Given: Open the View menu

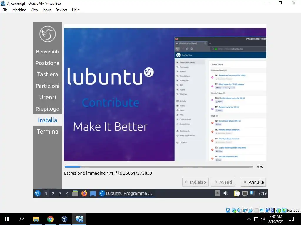Looking at the screenshot, I should click(x=34, y=10).
